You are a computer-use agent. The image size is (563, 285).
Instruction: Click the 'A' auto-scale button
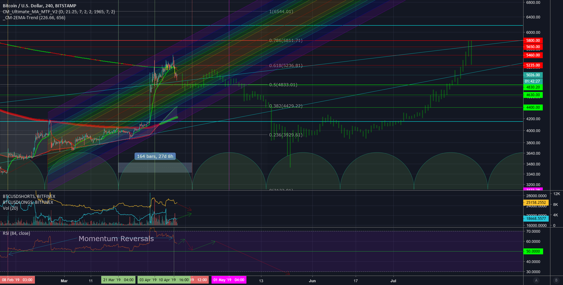536,280
